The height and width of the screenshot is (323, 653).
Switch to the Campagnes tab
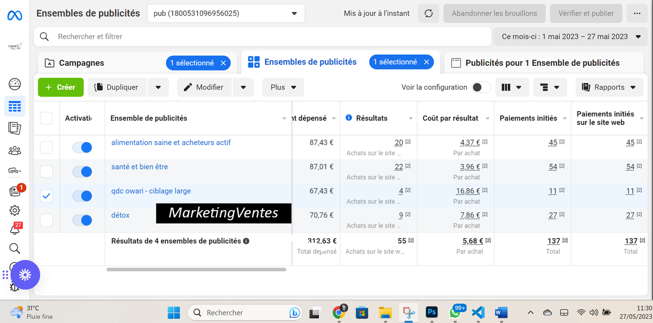81,63
